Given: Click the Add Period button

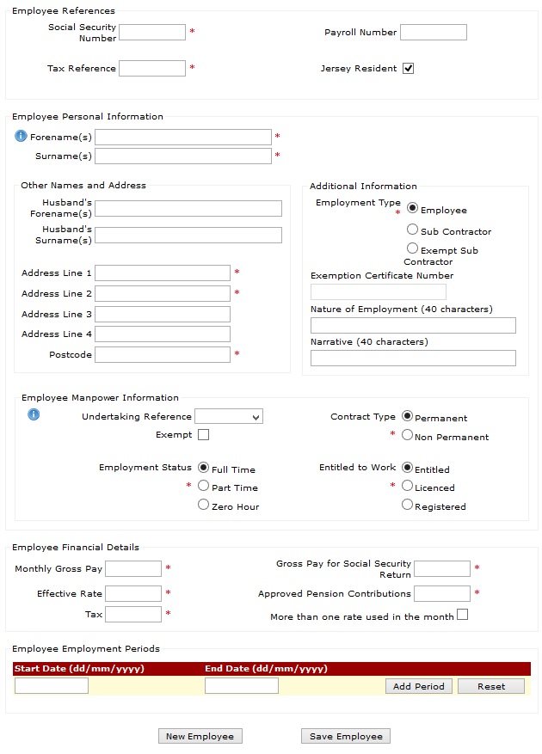Looking at the screenshot, I should pyautogui.click(x=419, y=686).
